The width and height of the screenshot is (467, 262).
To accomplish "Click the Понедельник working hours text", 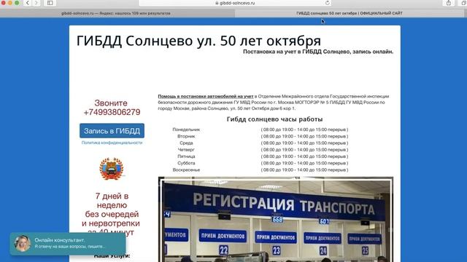I will 305,130.
